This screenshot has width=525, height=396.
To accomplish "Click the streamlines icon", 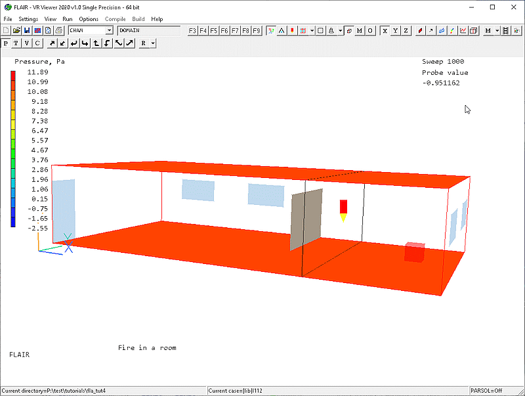I will [442, 31].
